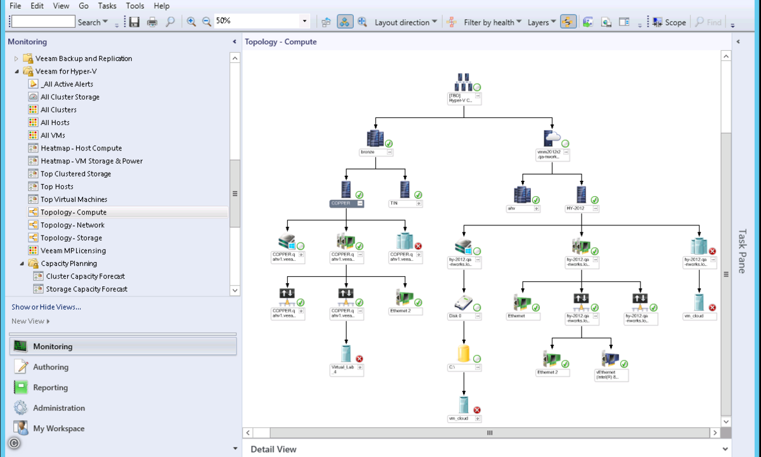Collapse the Veeam for Hyper-V folder
761x457 pixels.
[x=16, y=71]
